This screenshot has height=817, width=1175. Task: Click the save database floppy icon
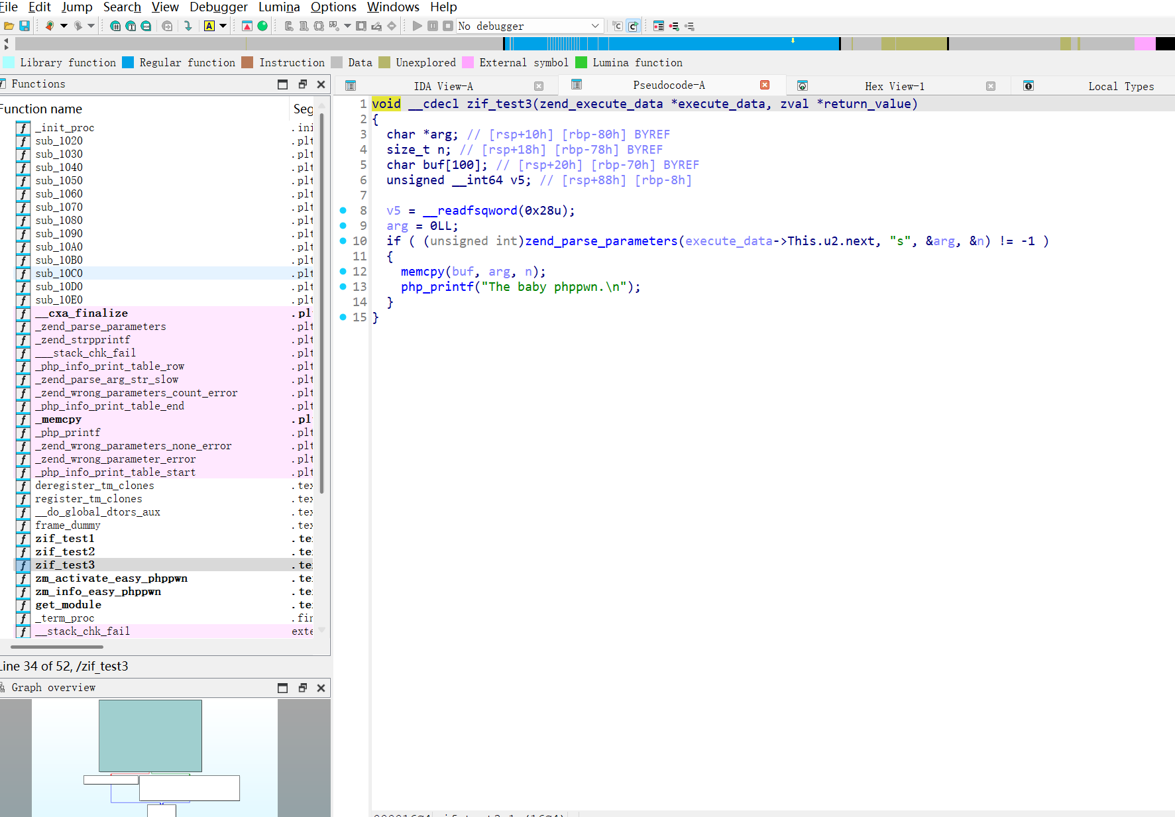[x=25, y=26]
